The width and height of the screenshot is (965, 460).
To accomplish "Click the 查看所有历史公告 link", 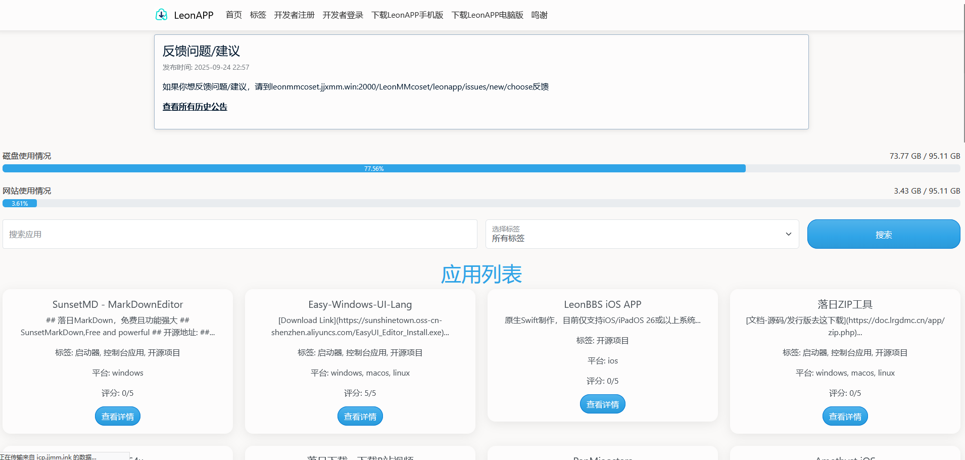I will point(195,106).
